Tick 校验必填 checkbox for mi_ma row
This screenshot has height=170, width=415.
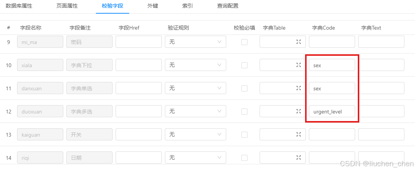click(244, 42)
